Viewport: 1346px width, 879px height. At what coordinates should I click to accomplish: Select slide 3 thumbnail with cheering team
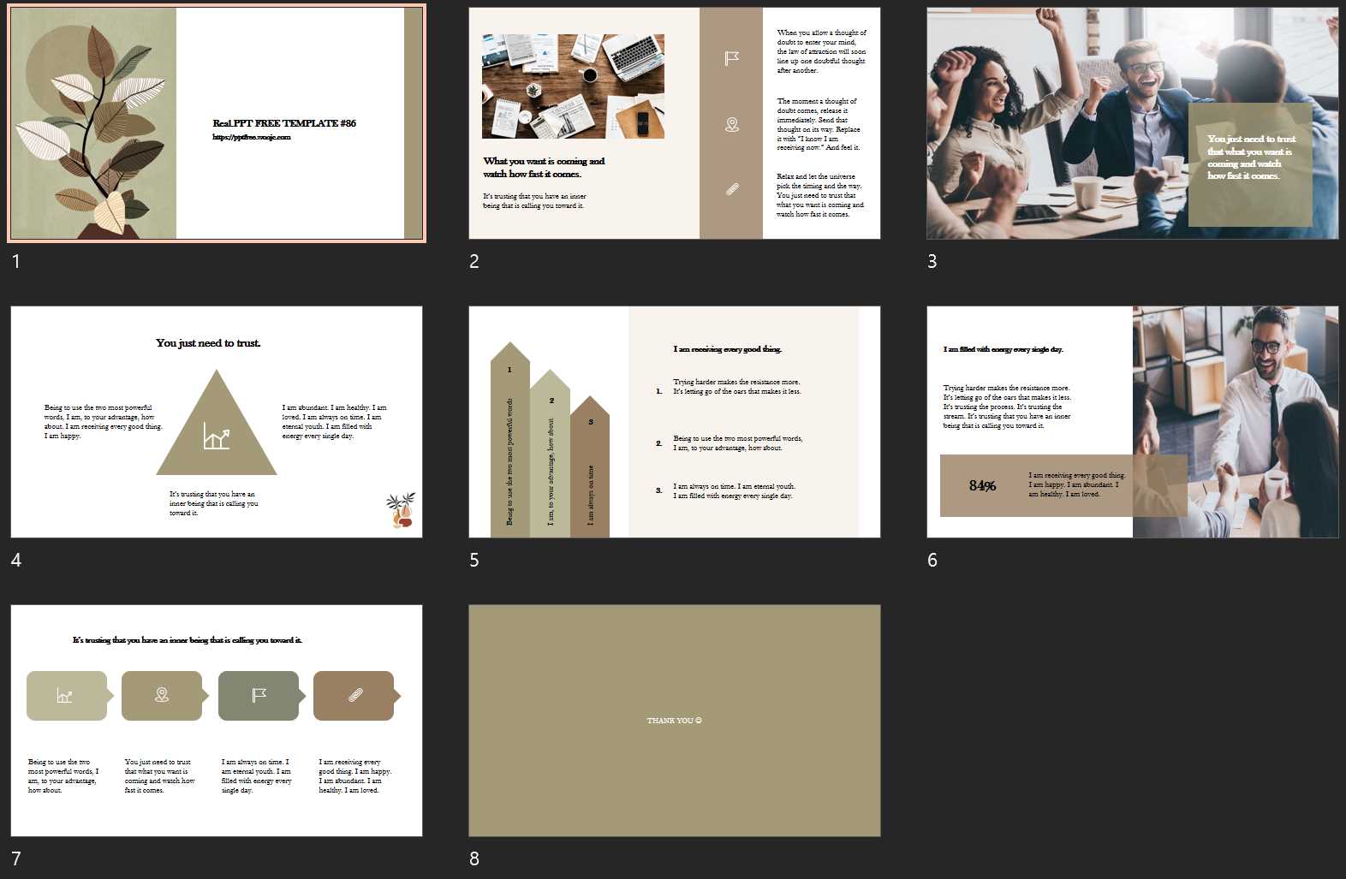(x=1133, y=123)
